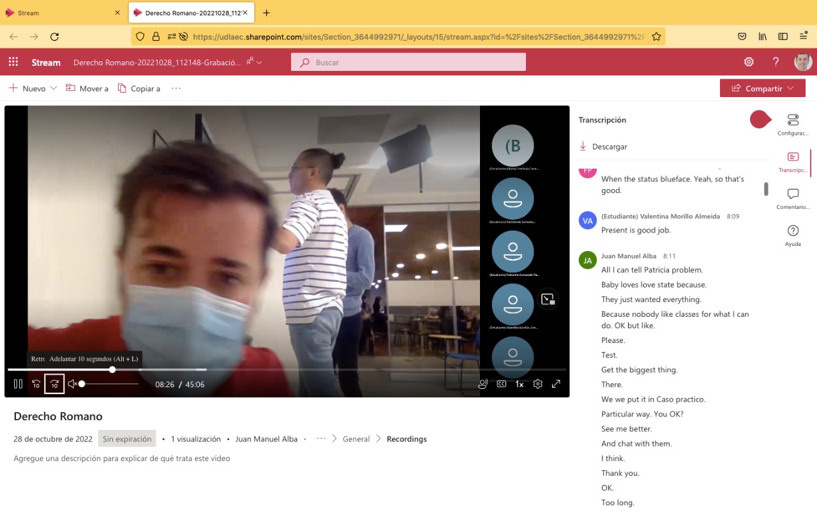The width and height of the screenshot is (817, 511).
Task: Unmute the video audio
Action: (72, 384)
